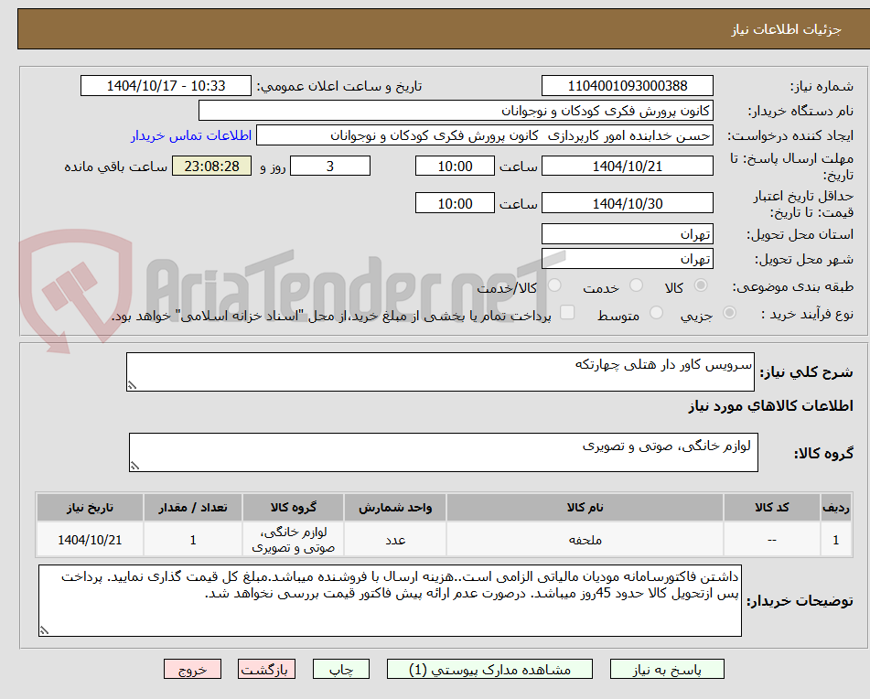
Task: Click the announcement date field 1404/10/17 - 10:33
Action: [x=166, y=86]
